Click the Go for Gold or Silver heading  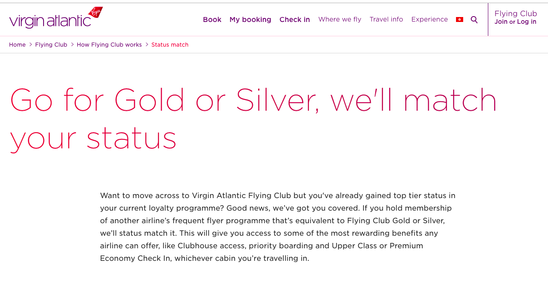(254, 119)
